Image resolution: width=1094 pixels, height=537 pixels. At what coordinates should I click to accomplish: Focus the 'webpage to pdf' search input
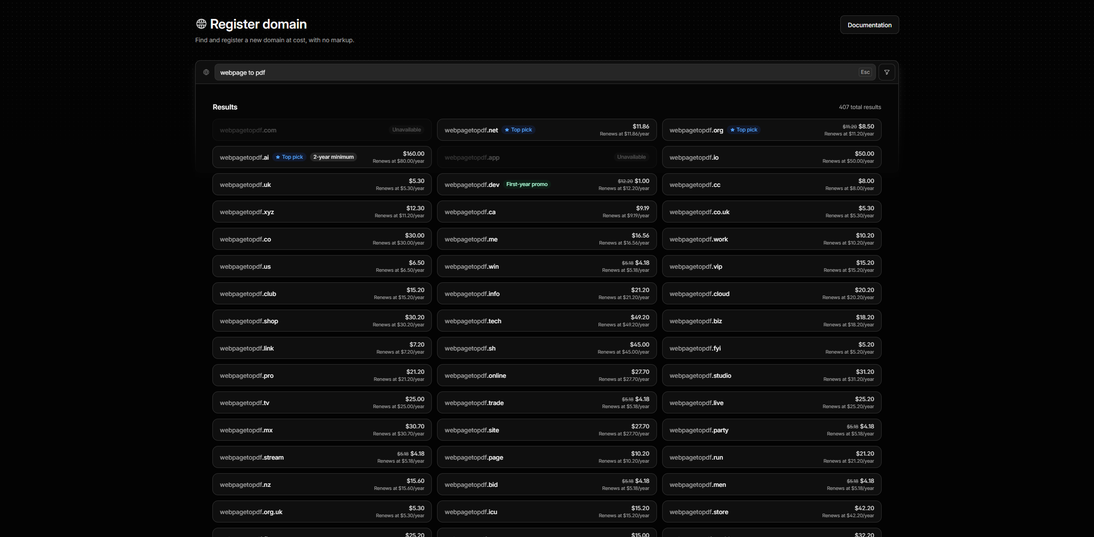click(545, 72)
